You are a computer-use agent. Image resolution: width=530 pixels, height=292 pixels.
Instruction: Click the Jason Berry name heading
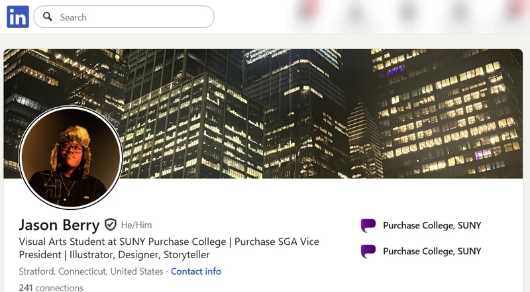59,225
